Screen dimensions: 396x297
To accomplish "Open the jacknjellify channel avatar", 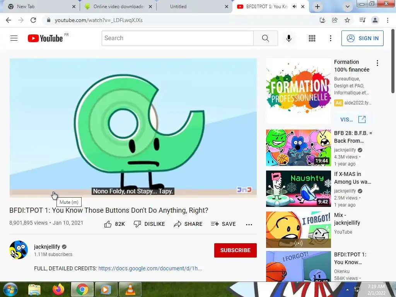I will 19,250.
